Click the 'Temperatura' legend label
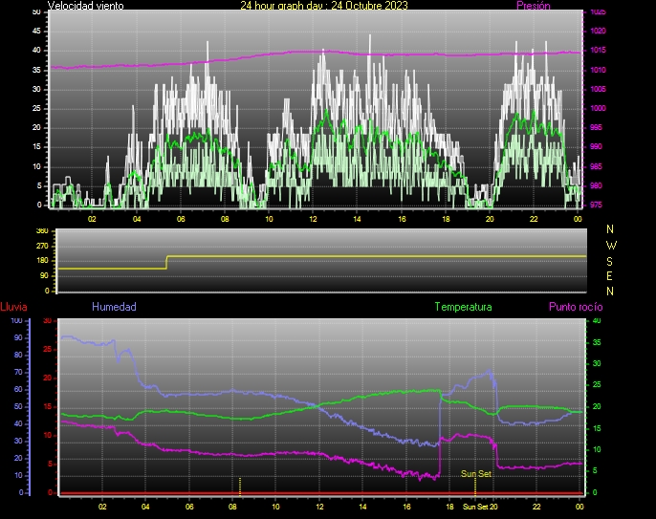 (463, 307)
